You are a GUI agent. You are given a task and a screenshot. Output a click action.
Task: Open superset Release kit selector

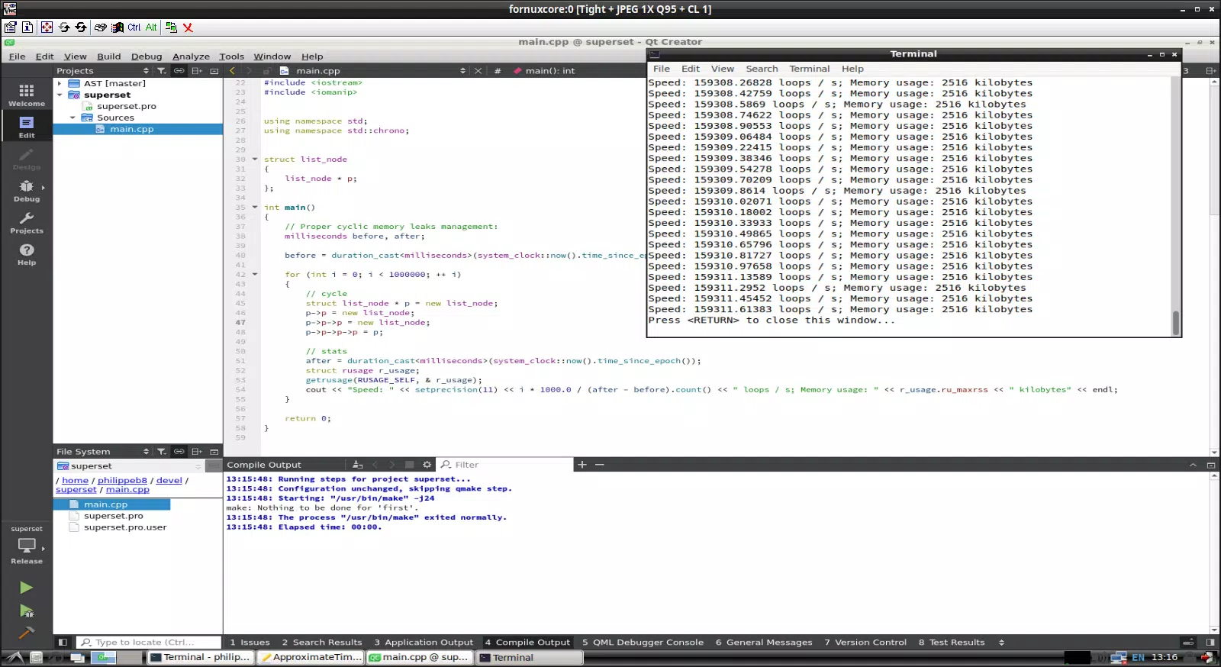click(27, 546)
